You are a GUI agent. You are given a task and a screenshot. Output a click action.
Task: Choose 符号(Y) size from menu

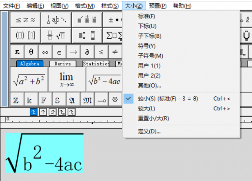point(181,46)
